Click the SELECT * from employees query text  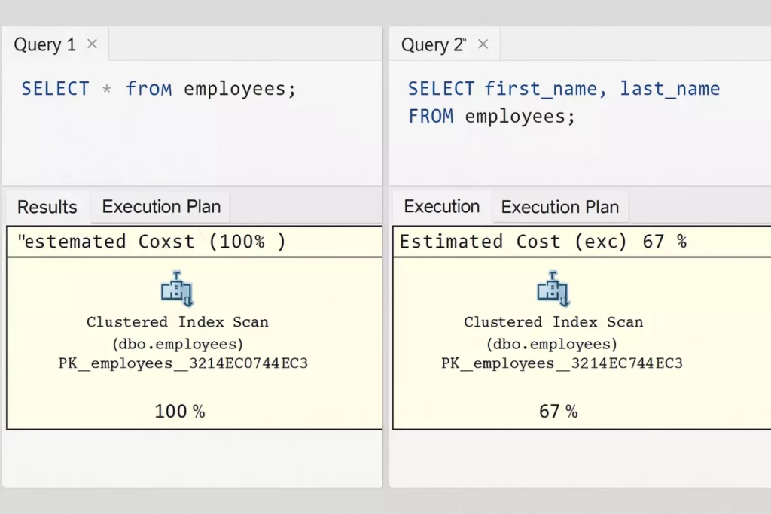158,89
